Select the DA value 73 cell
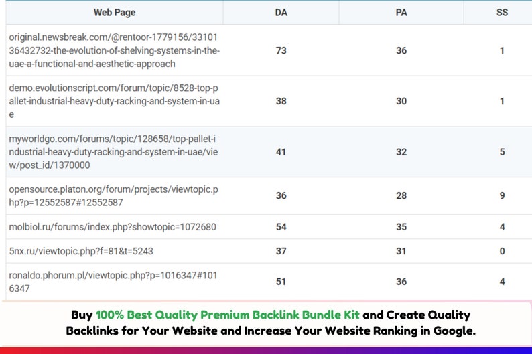Screen dimensions: 532x354 pyautogui.click(x=281, y=51)
